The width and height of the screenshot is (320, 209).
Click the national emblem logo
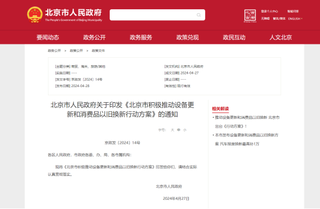click(35, 14)
